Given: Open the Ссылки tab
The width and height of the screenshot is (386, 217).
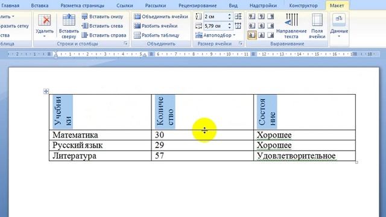Looking at the screenshot, I should (x=125, y=5).
